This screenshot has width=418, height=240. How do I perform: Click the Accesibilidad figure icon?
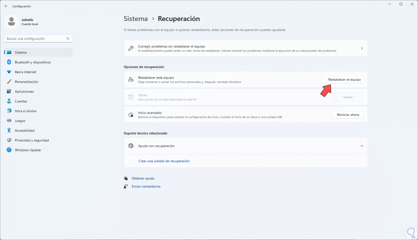pyautogui.click(x=9, y=130)
